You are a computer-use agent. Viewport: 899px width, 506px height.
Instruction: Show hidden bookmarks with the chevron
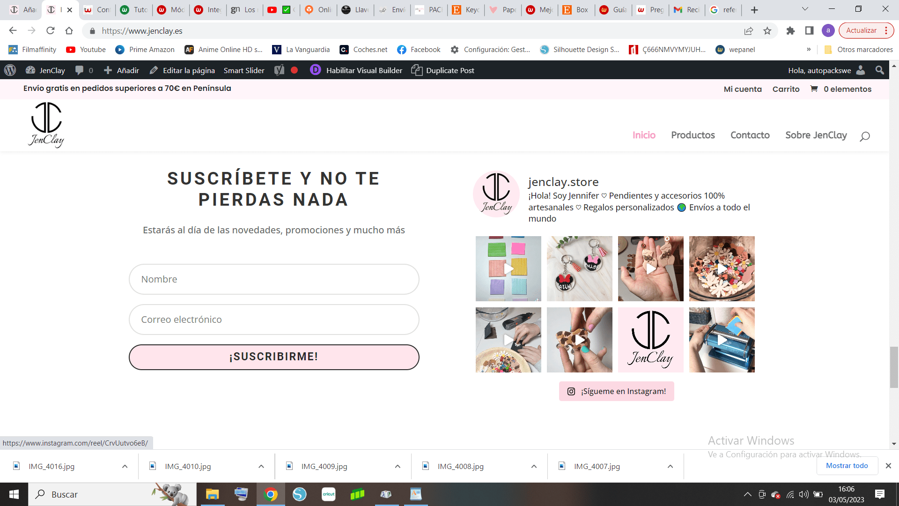click(809, 50)
